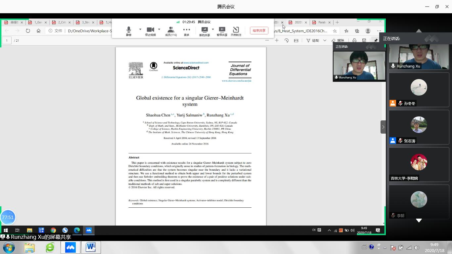
Task: Click the 暂停共享 pause sharing icon
Action: 222,30
